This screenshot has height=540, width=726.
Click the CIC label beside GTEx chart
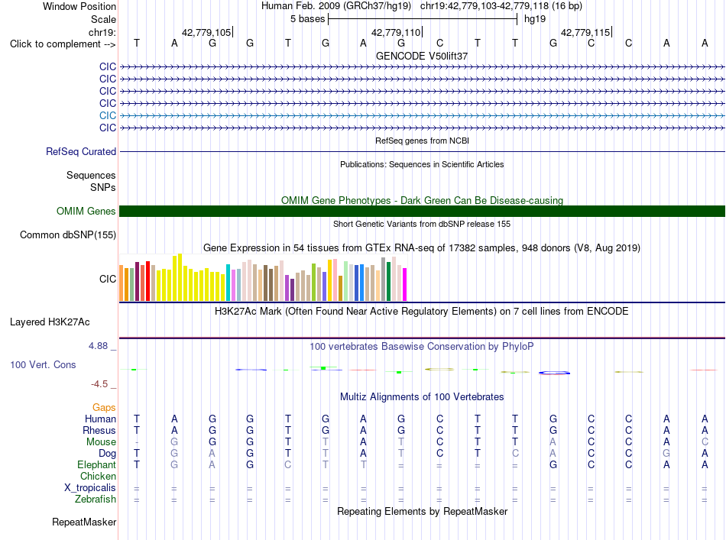point(108,279)
